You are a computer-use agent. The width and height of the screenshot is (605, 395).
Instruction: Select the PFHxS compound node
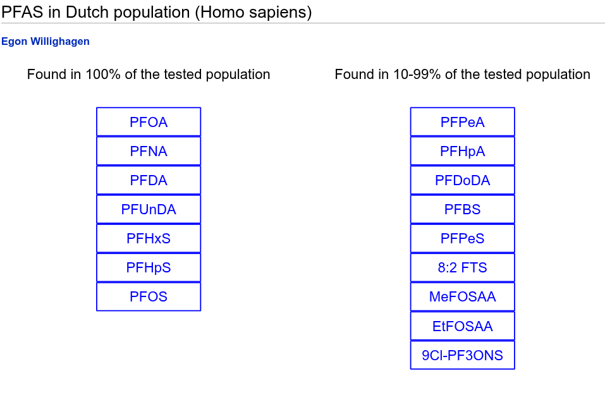(x=149, y=238)
